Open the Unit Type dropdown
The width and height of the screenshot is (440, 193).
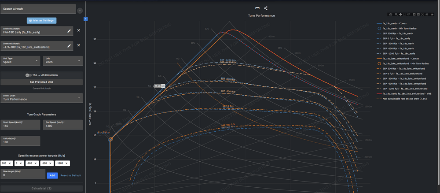(x=20, y=60)
